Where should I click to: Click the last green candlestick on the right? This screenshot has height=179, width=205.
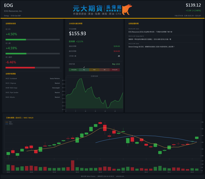pyautogui.click(x=197, y=138)
